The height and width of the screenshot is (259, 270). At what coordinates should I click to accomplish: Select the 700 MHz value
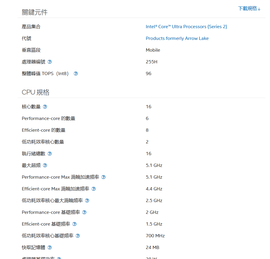pos(155,236)
